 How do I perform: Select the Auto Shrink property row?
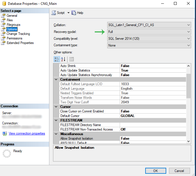pos(123,66)
